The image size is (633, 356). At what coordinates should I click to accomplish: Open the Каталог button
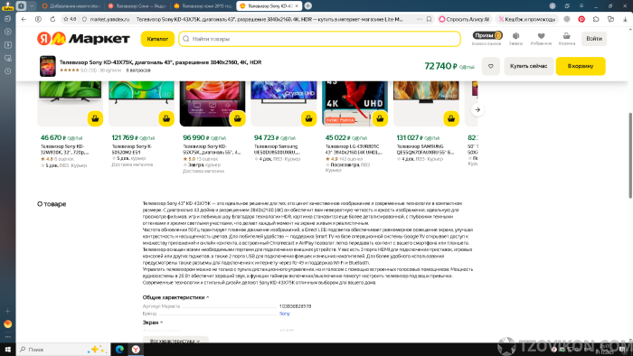157,39
